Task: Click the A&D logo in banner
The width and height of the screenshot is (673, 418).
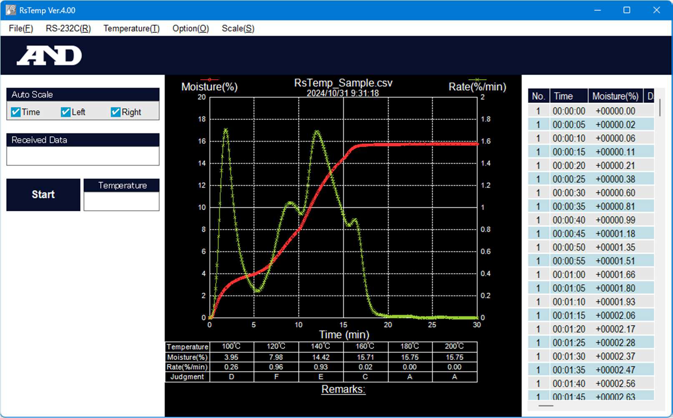Action: click(x=49, y=55)
